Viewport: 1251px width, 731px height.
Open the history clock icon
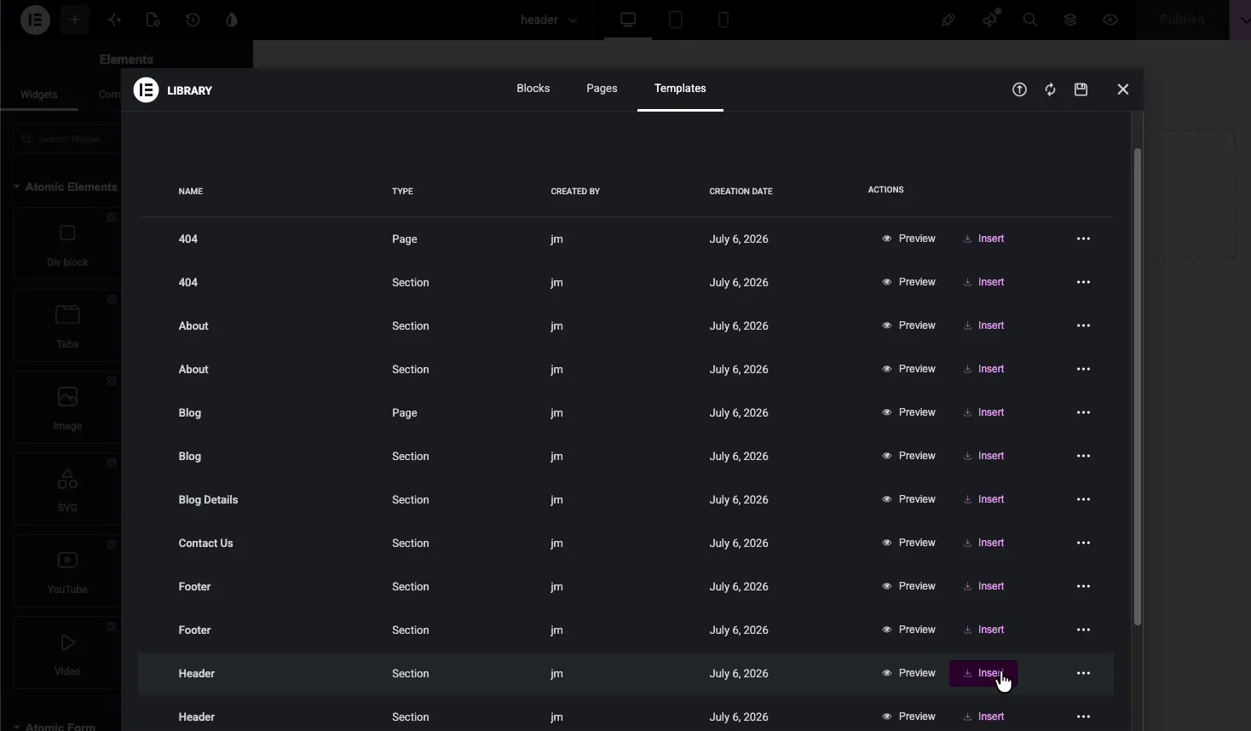[193, 20]
